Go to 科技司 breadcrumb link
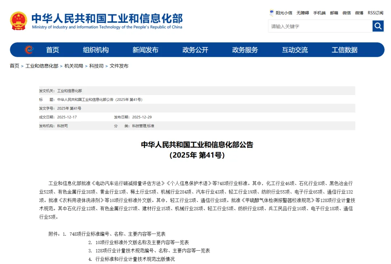The height and width of the screenshot is (264, 391). pos(96,66)
